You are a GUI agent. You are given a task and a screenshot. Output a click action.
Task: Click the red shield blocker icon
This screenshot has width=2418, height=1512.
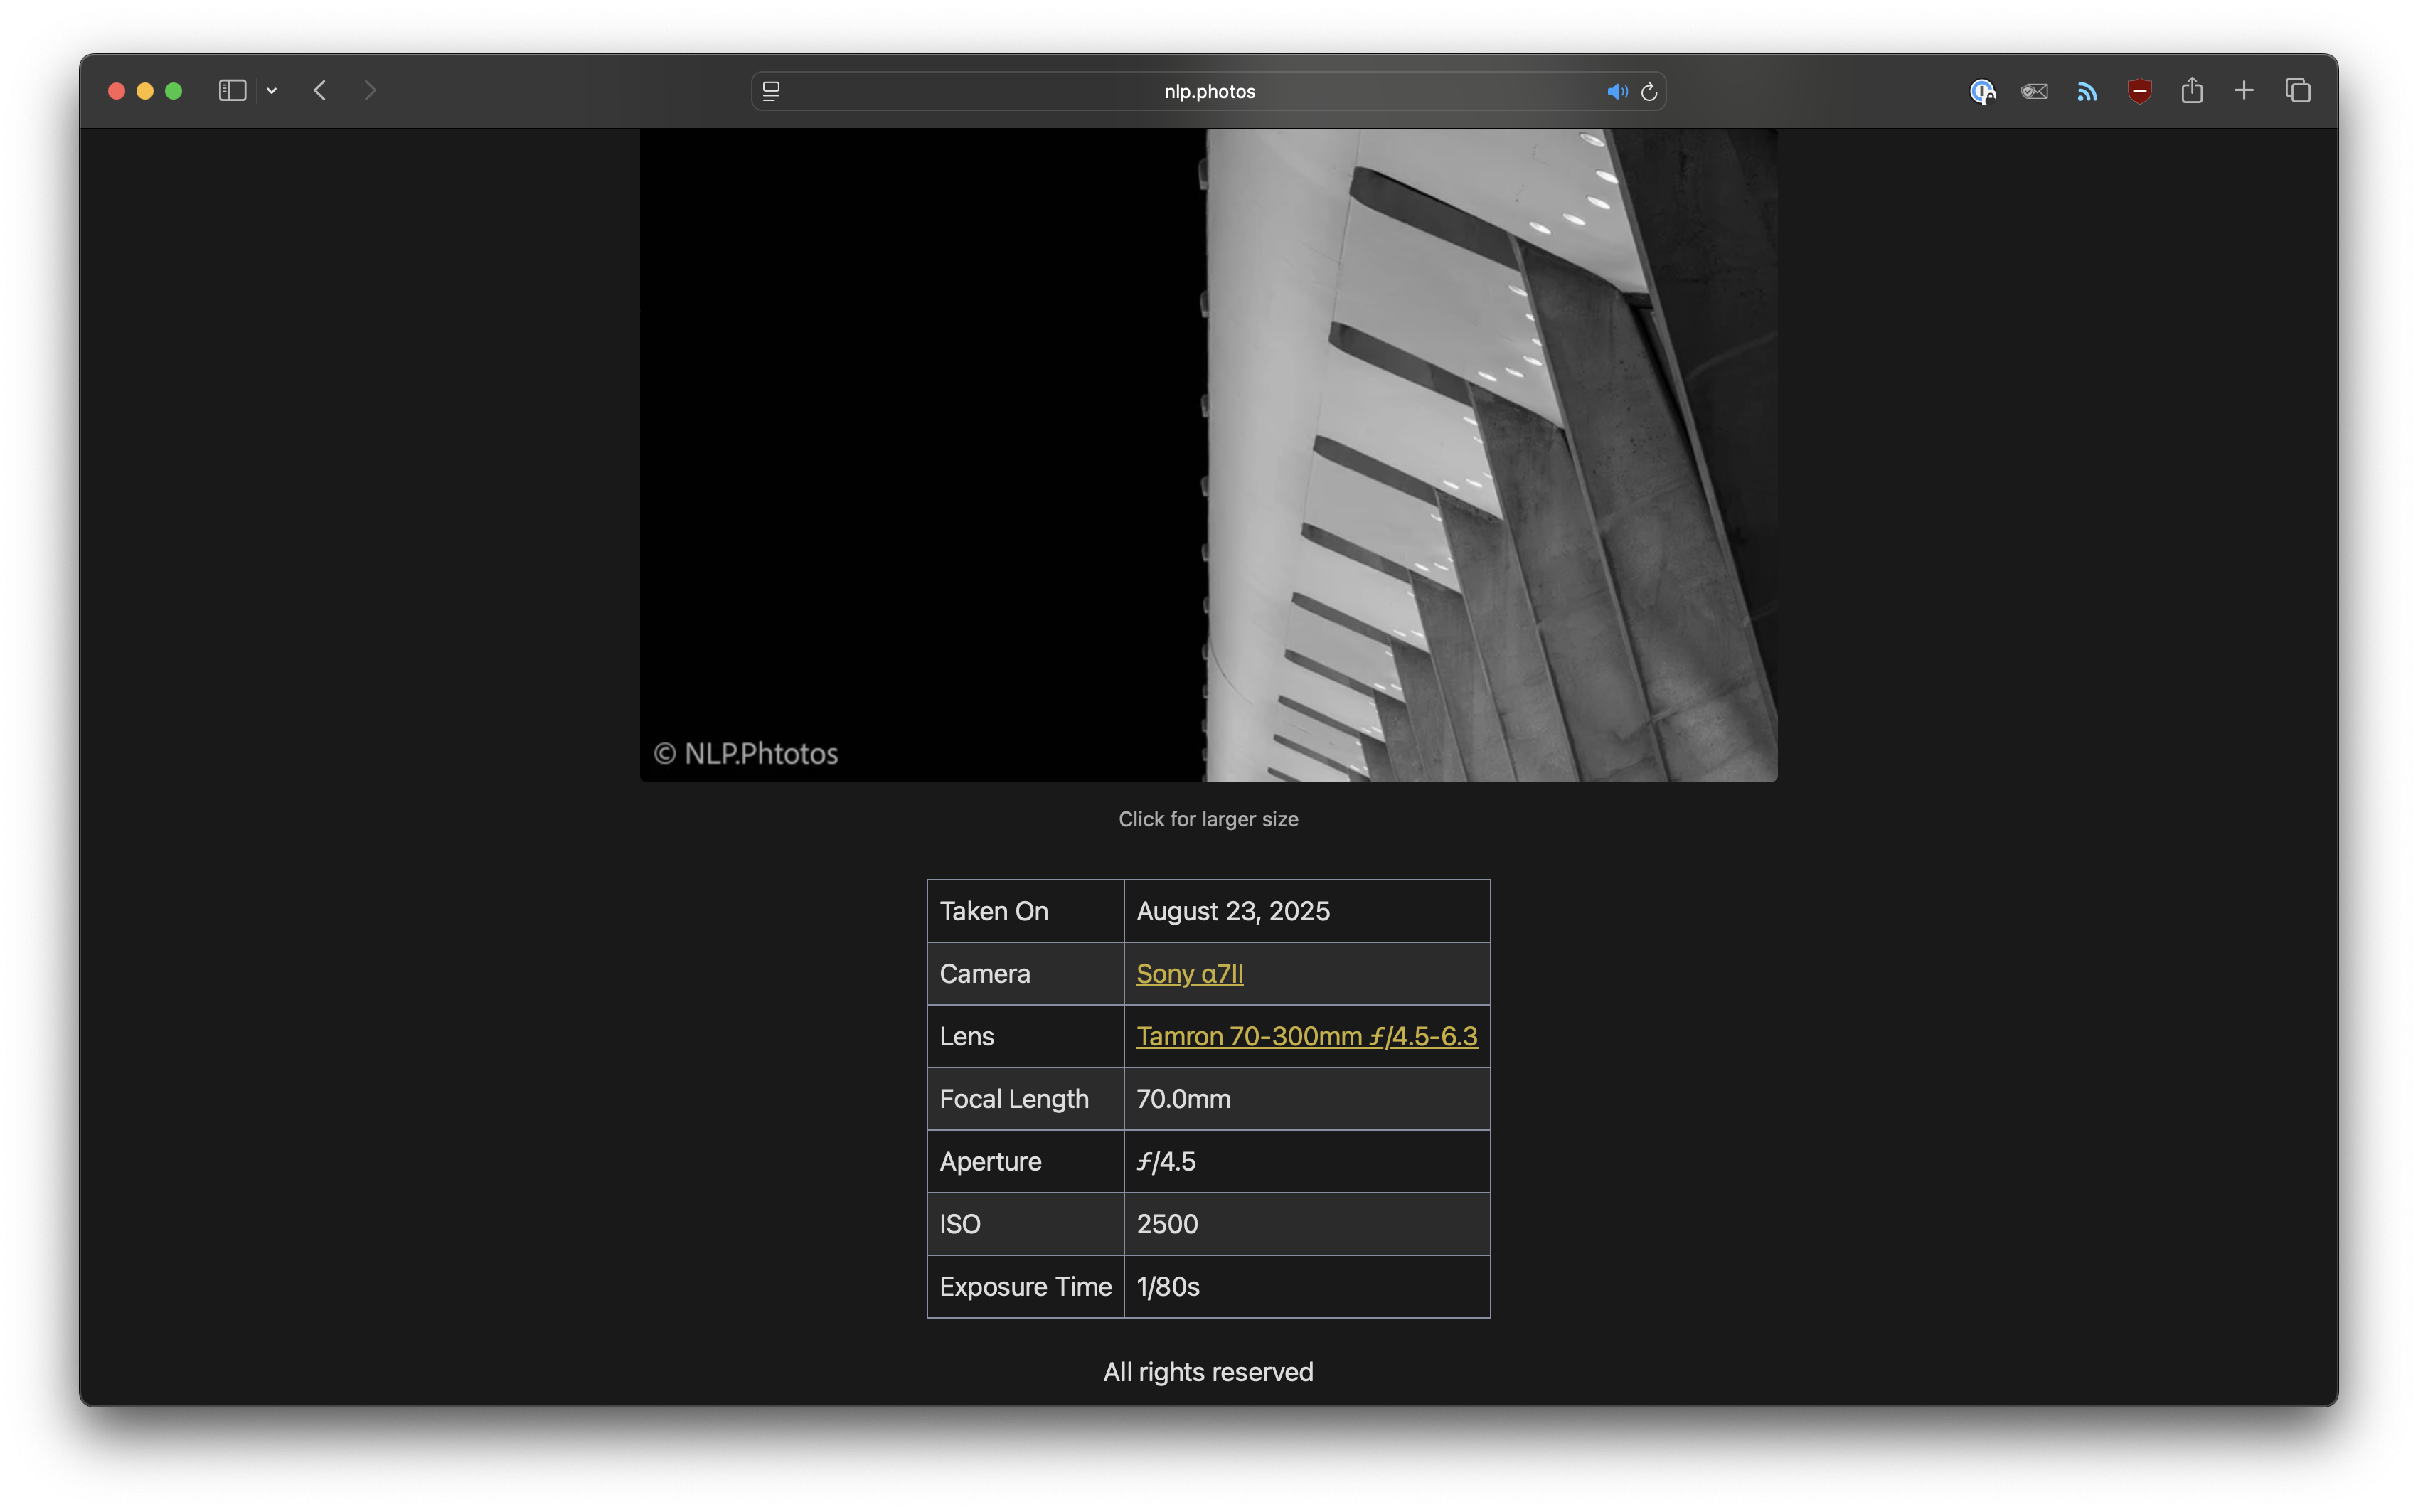click(x=2139, y=91)
